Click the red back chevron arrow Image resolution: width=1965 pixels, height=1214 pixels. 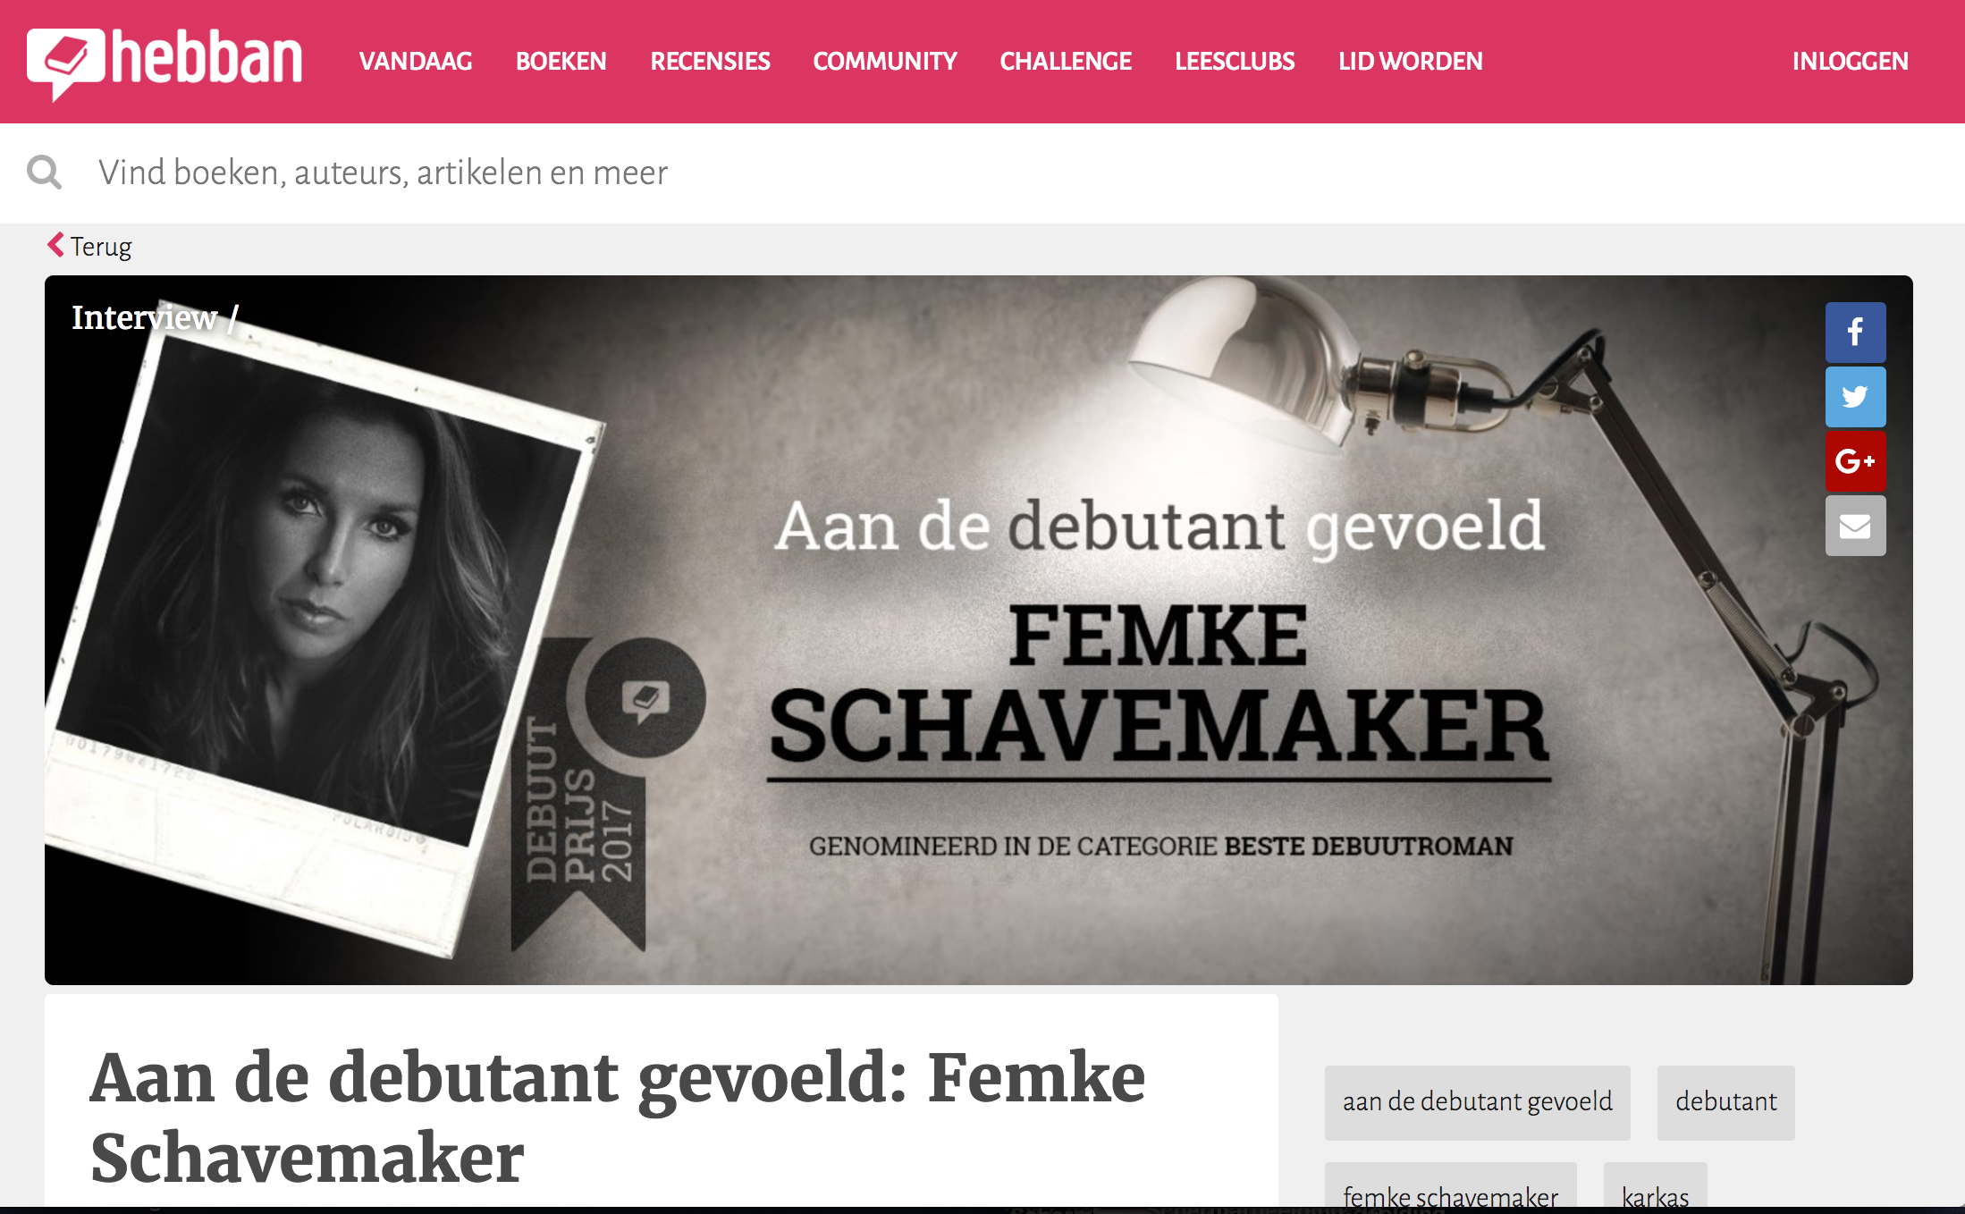[x=55, y=245]
